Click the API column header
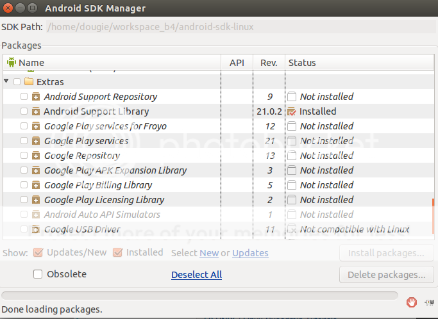438x319 pixels. coord(237,62)
